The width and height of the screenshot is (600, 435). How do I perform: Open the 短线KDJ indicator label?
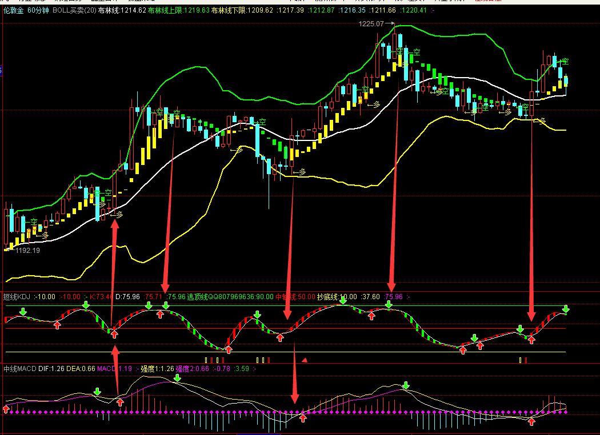(17, 297)
